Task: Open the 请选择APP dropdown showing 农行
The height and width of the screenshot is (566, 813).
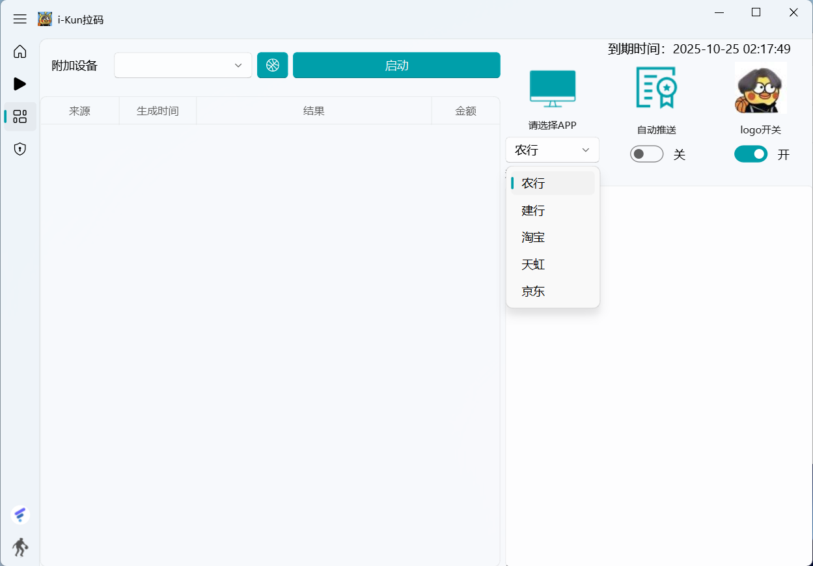Action: pyautogui.click(x=552, y=150)
